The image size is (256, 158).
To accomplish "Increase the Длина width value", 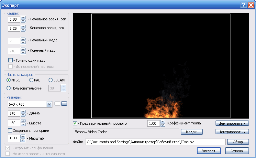I will click(23, 112).
